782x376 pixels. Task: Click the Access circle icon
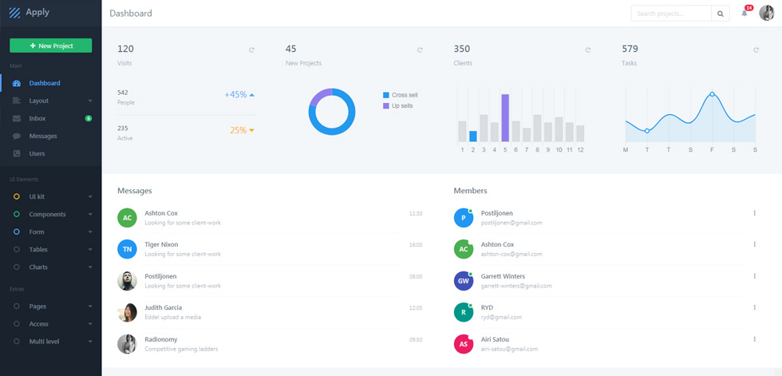point(17,323)
